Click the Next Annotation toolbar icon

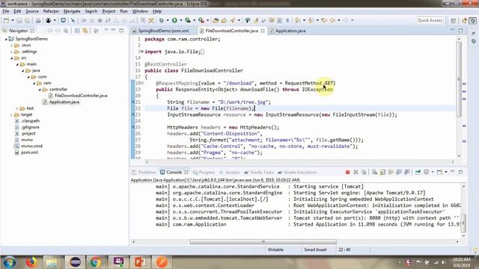[x=298, y=20]
